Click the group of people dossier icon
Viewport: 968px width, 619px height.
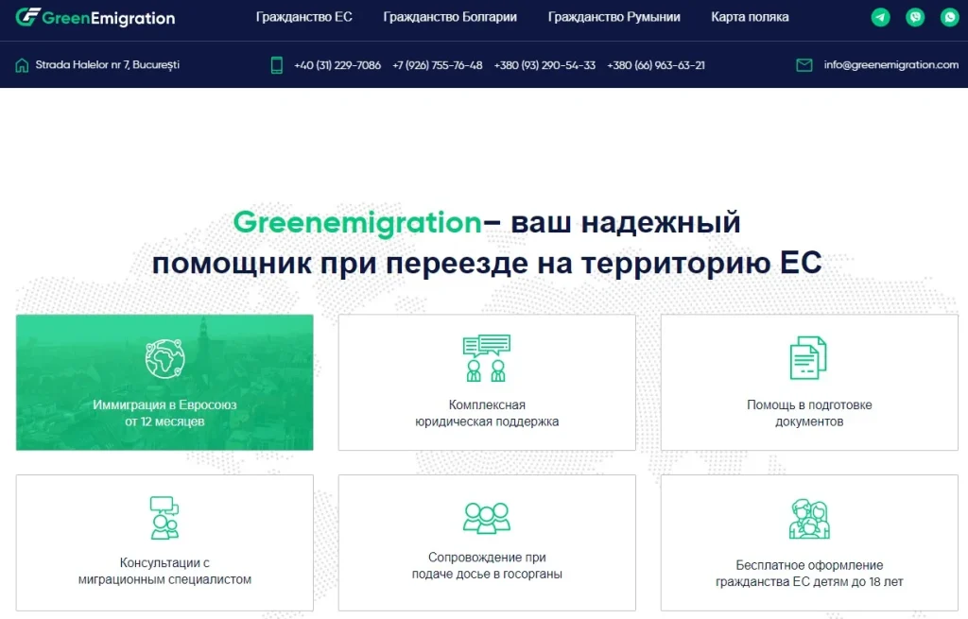(487, 517)
